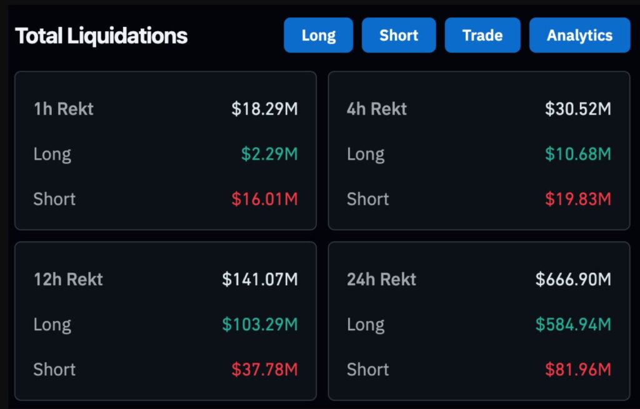Image resolution: width=640 pixels, height=409 pixels.
Task: Click the 1h short value $16.01M
Action: [264, 199]
